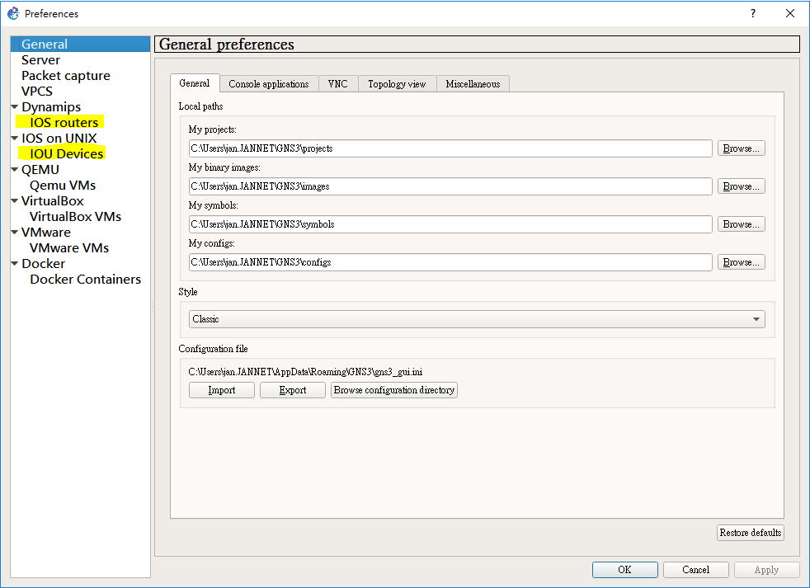Viewport: 810px width, 588px height.
Task: Switch to the Topology view tab
Action: [397, 83]
